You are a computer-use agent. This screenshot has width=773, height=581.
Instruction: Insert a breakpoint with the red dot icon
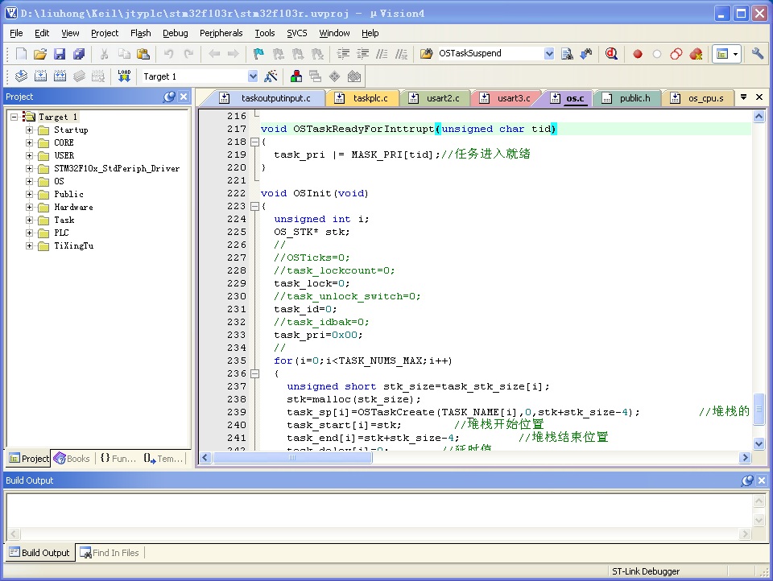point(638,54)
